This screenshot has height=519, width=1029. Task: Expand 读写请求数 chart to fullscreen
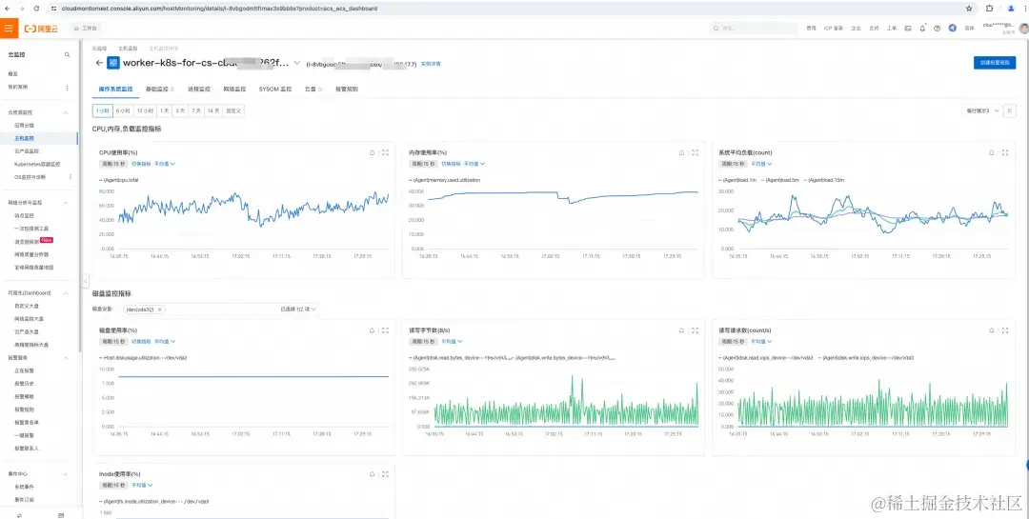coord(1005,330)
